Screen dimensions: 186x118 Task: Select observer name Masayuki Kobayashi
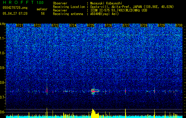point(106,3)
